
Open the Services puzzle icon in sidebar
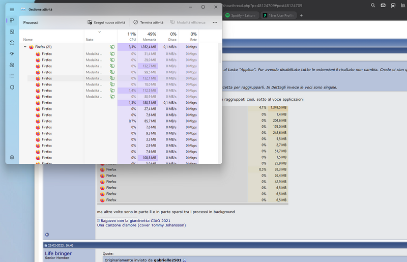pos(12,87)
